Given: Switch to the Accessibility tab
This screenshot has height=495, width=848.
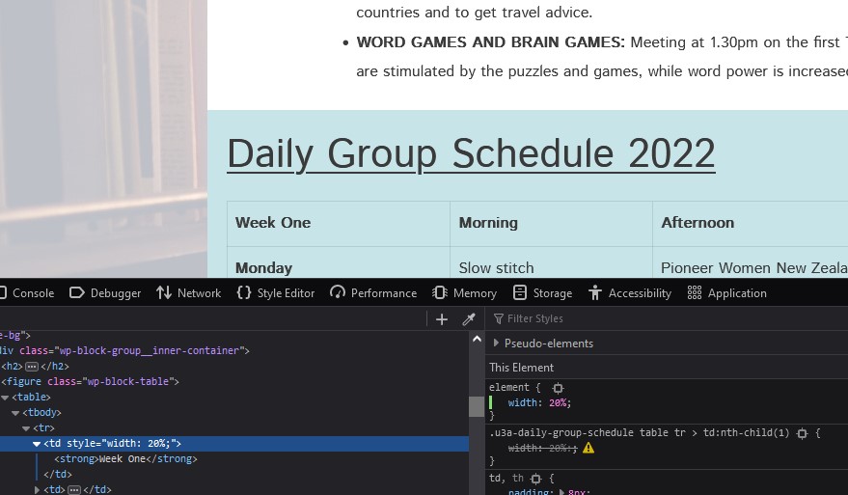Looking at the screenshot, I should 630,293.
